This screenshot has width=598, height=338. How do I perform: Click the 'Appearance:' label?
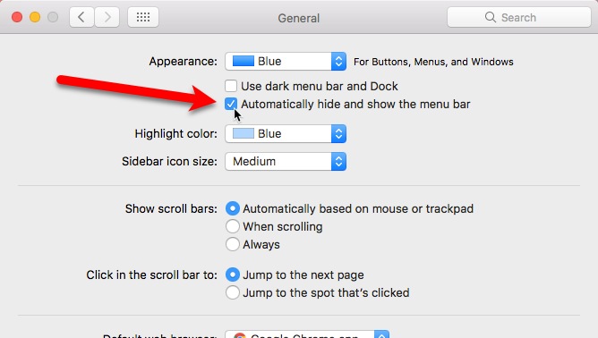tap(183, 62)
